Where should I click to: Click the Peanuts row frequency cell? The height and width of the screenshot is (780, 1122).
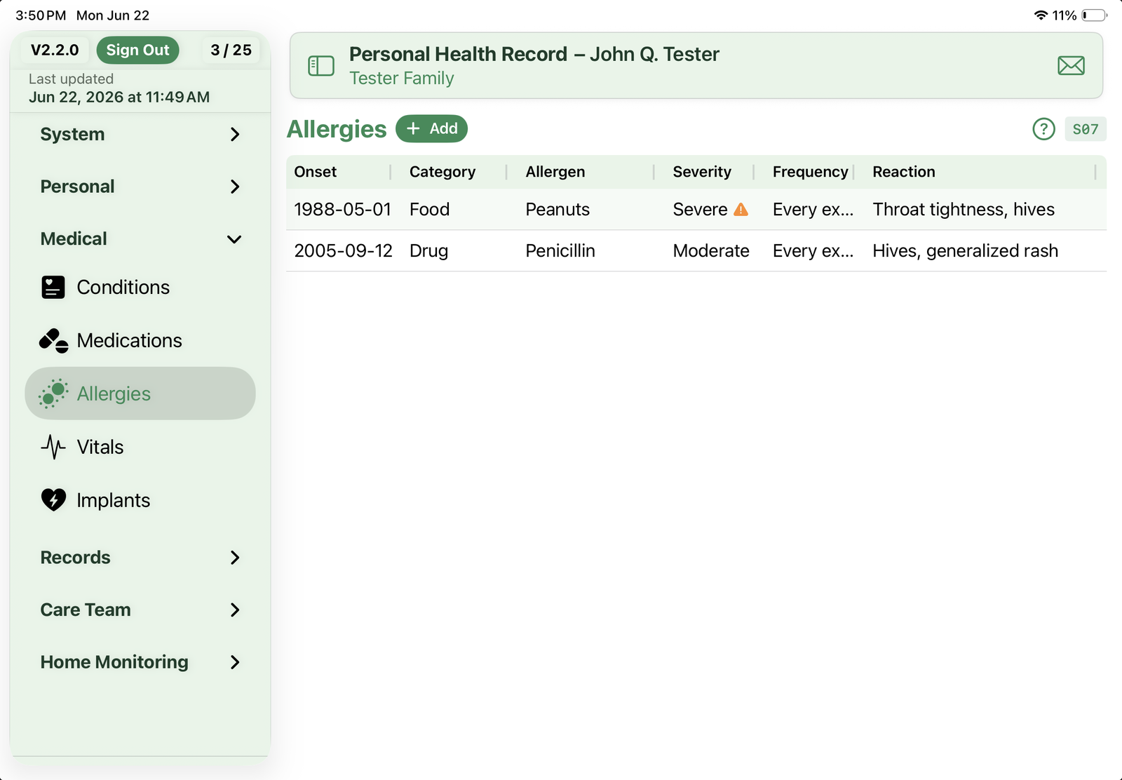click(813, 210)
